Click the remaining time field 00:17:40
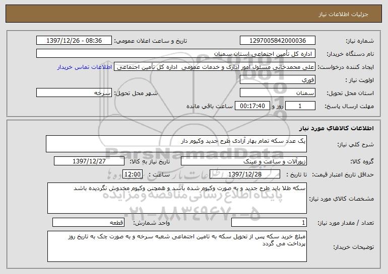Viewport: 388px width, 274px height. [252, 106]
